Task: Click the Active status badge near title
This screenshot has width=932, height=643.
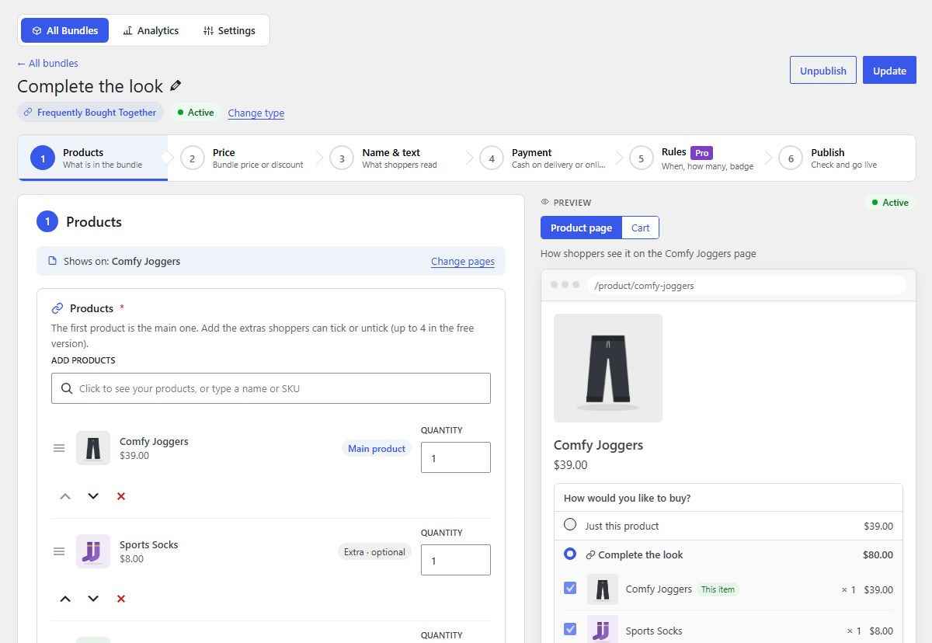Action: point(196,113)
